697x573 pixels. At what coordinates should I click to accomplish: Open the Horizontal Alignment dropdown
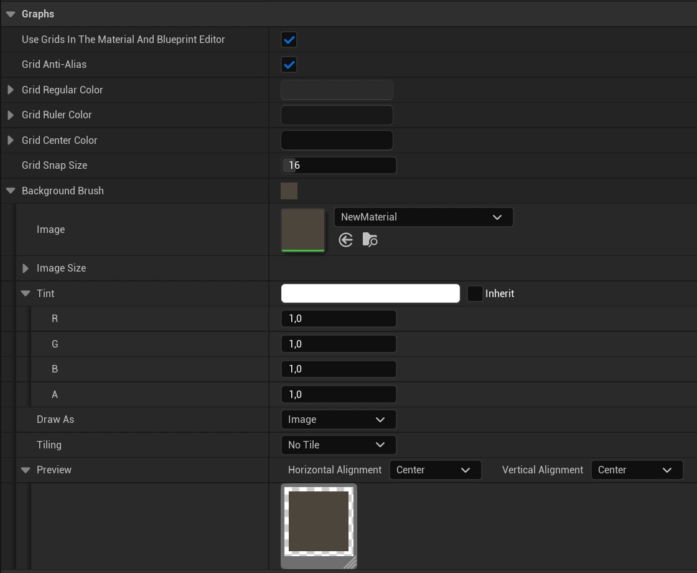tap(435, 470)
